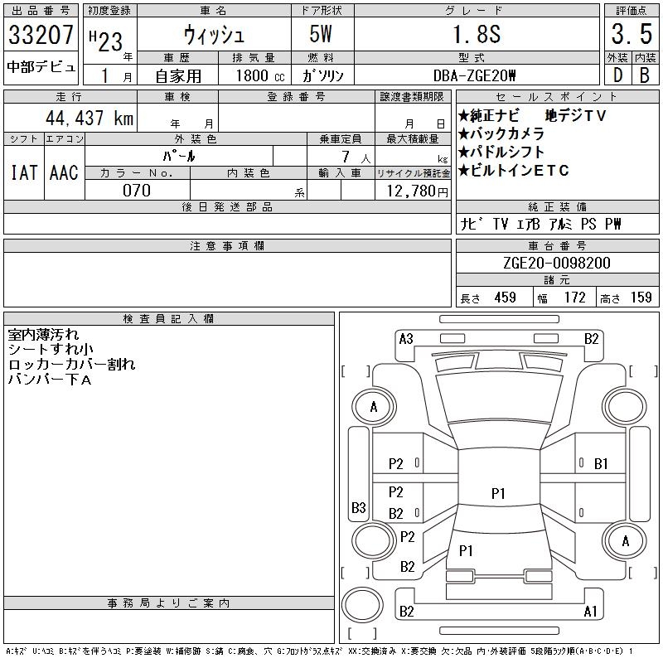Click the lot number 33207
Screen dimensions: 663x663
(41, 35)
